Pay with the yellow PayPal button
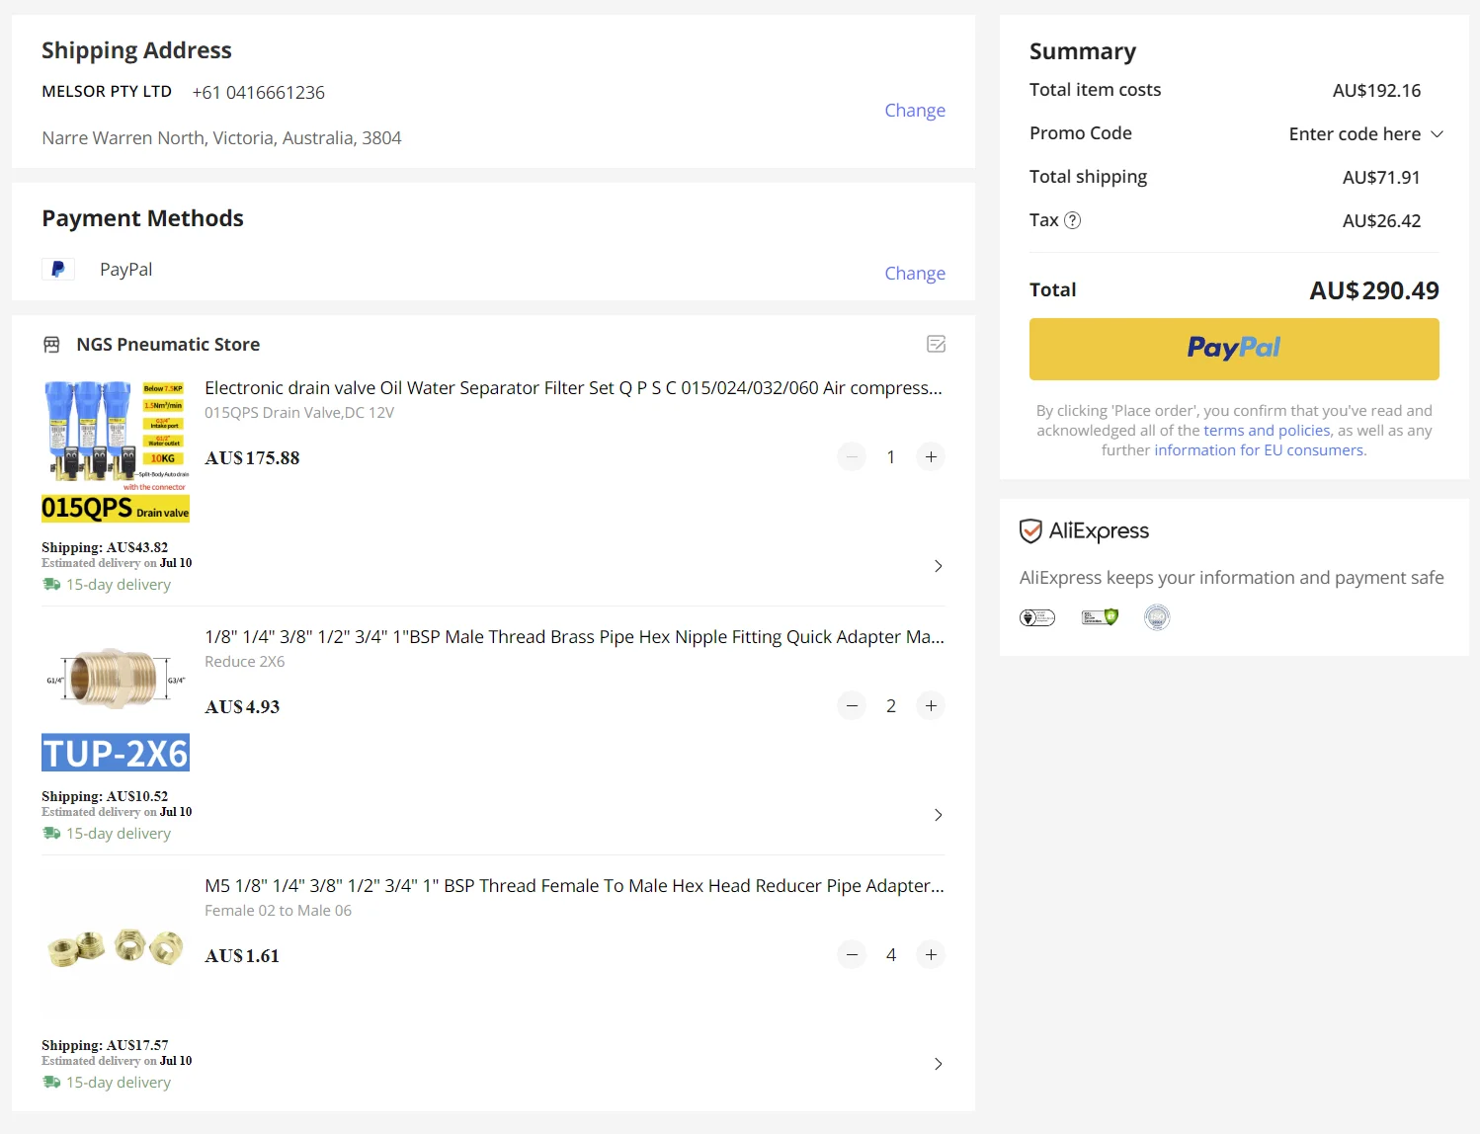1480x1134 pixels. click(1234, 349)
